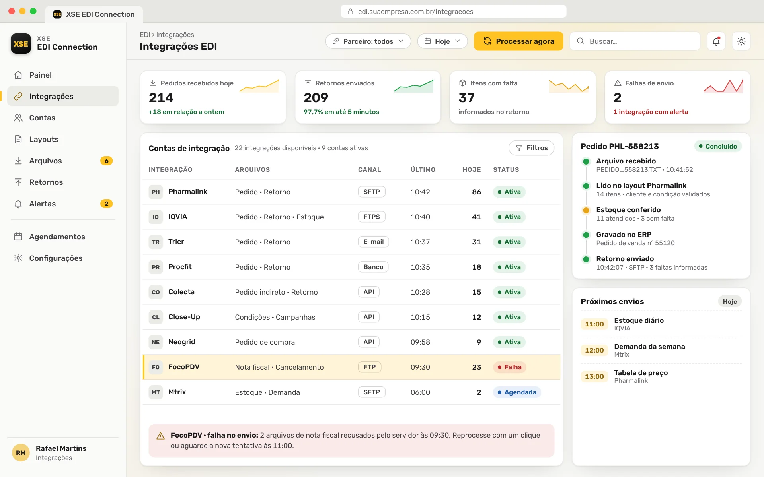Click the Processar agora button

click(x=518, y=41)
